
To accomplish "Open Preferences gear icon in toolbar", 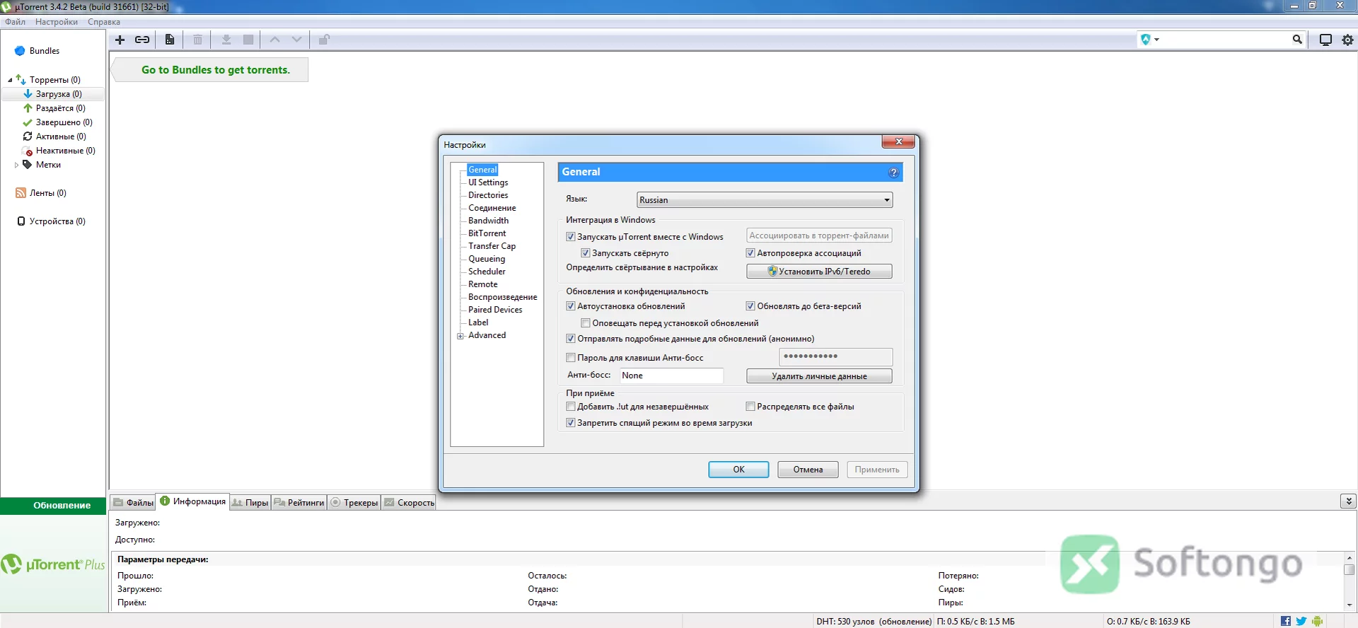I will click(1348, 40).
